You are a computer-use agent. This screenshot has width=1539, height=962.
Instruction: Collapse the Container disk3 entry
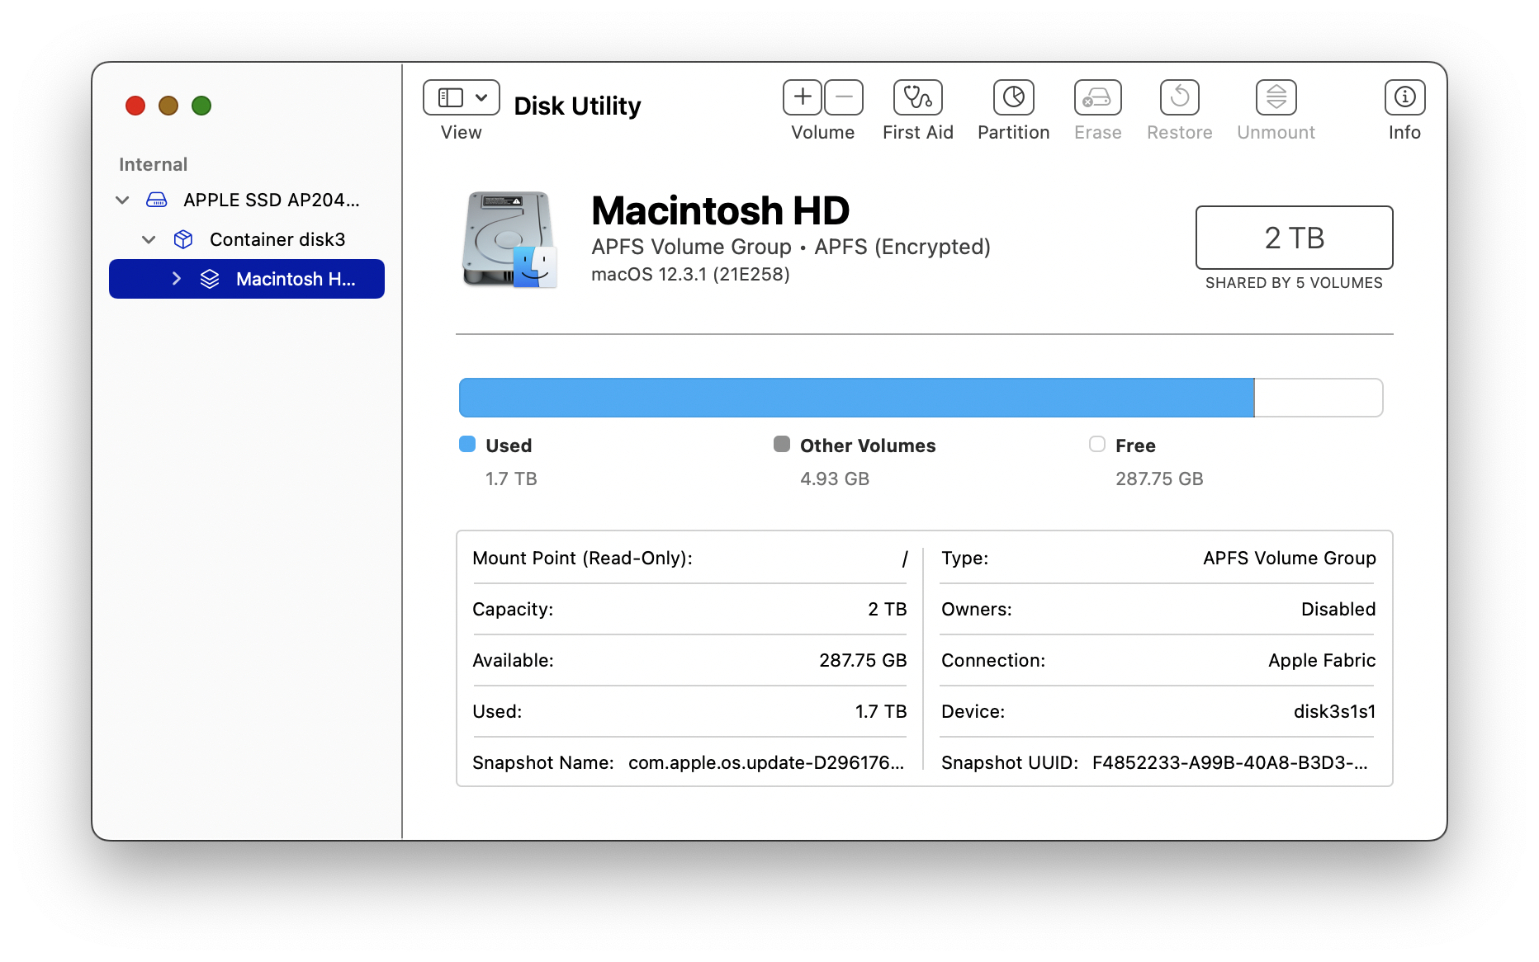point(149,239)
